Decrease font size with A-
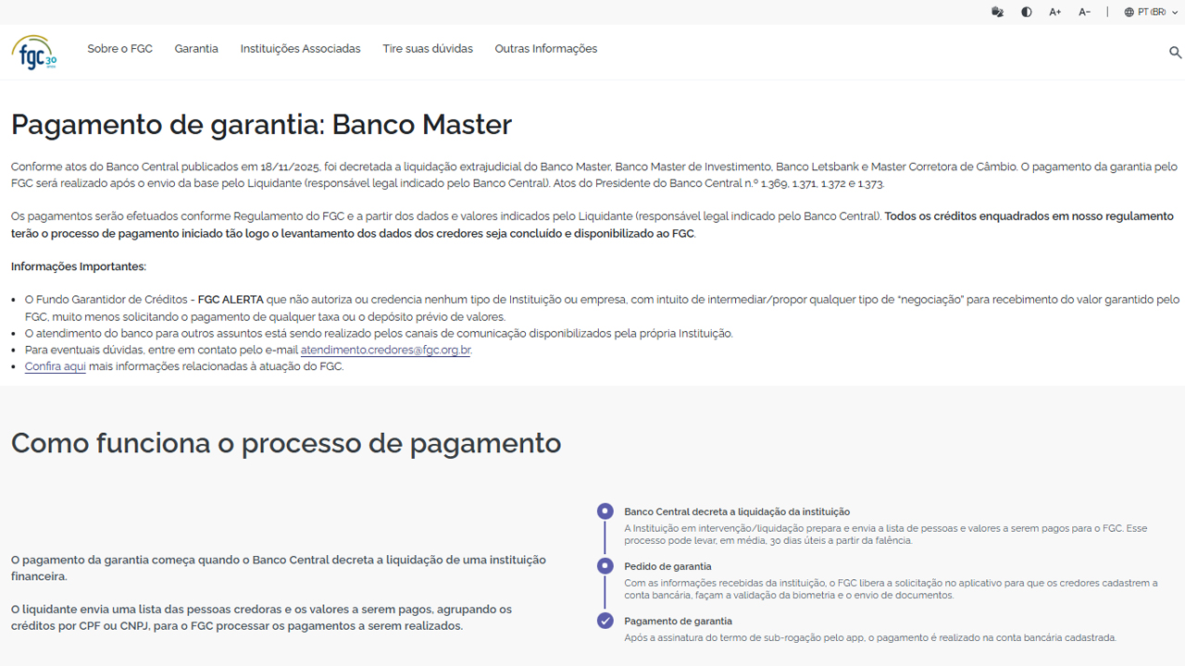Image resolution: width=1185 pixels, height=666 pixels. point(1084,12)
